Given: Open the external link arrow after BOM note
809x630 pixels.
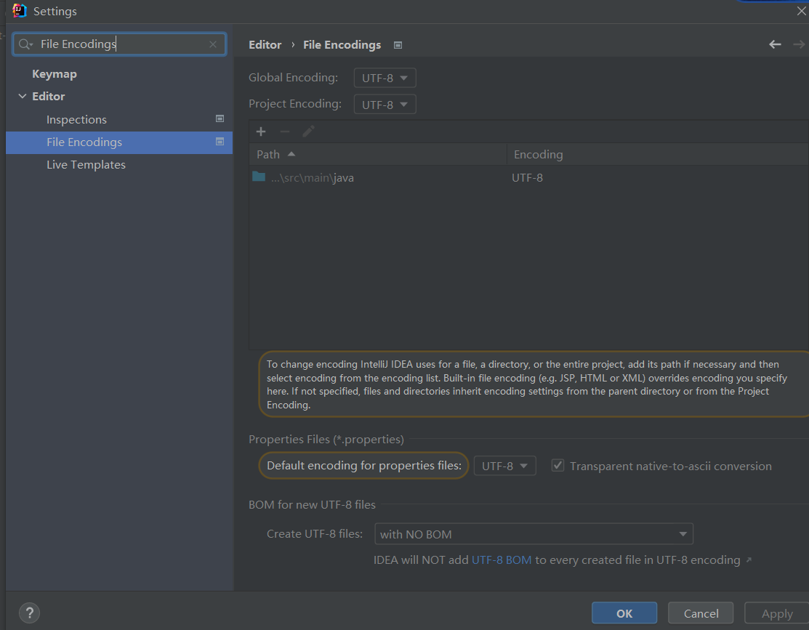Looking at the screenshot, I should pos(749,560).
